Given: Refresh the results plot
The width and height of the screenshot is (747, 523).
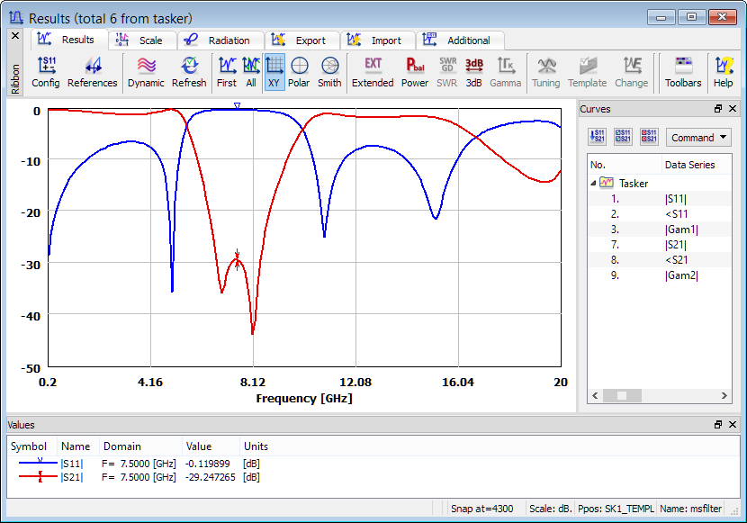Looking at the screenshot, I should [189, 72].
